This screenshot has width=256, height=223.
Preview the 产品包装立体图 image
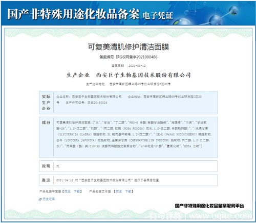tap(119, 191)
